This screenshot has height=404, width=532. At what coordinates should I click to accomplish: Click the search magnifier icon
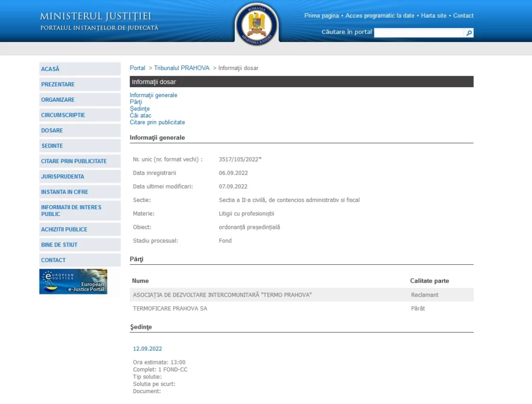(x=469, y=33)
